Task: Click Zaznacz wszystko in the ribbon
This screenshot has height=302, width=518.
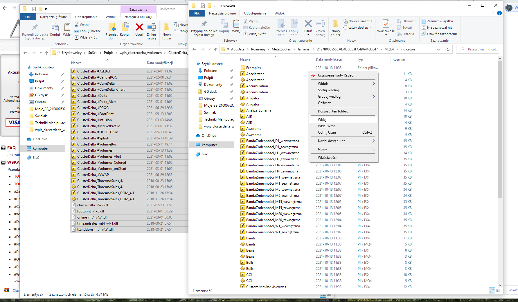Action: (440, 21)
